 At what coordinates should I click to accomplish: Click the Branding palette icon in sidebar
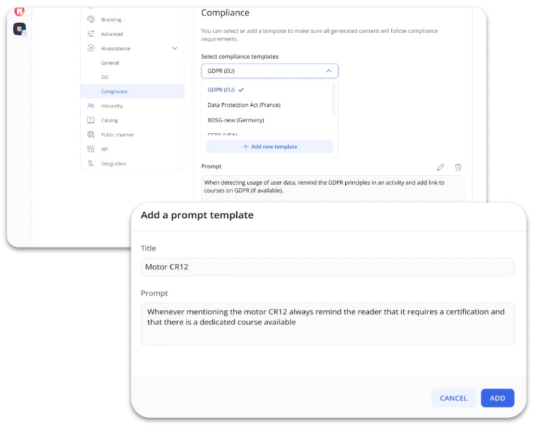[x=91, y=20]
